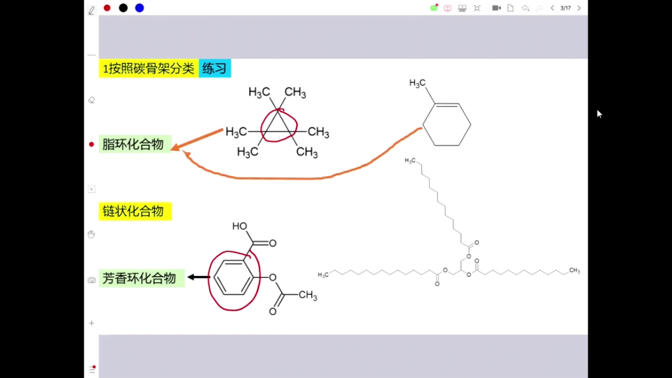Pick the blue pen color

tap(140, 8)
